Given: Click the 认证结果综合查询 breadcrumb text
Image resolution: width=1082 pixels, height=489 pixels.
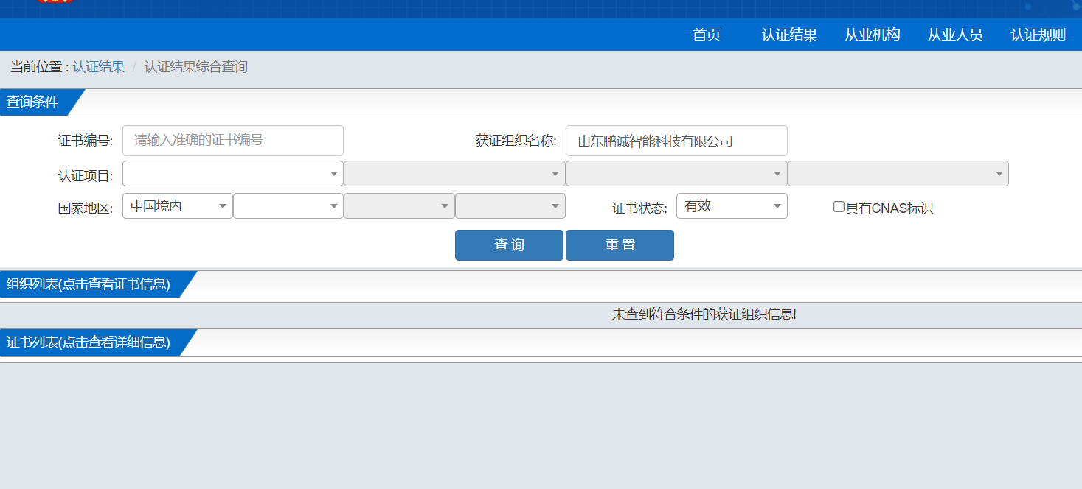Looking at the screenshot, I should pyautogui.click(x=195, y=67).
